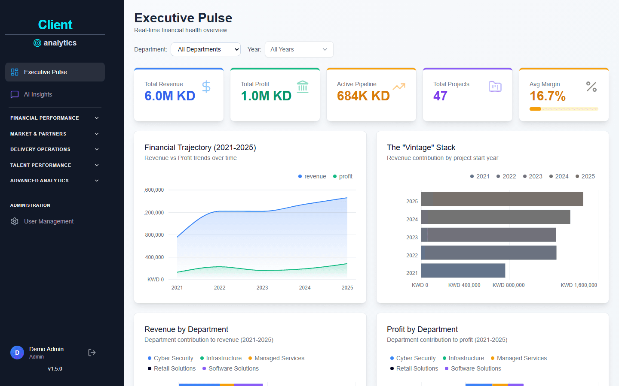This screenshot has width=619, height=386.
Task: Open User Management under Administration
Action: click(x=55, y=221)
